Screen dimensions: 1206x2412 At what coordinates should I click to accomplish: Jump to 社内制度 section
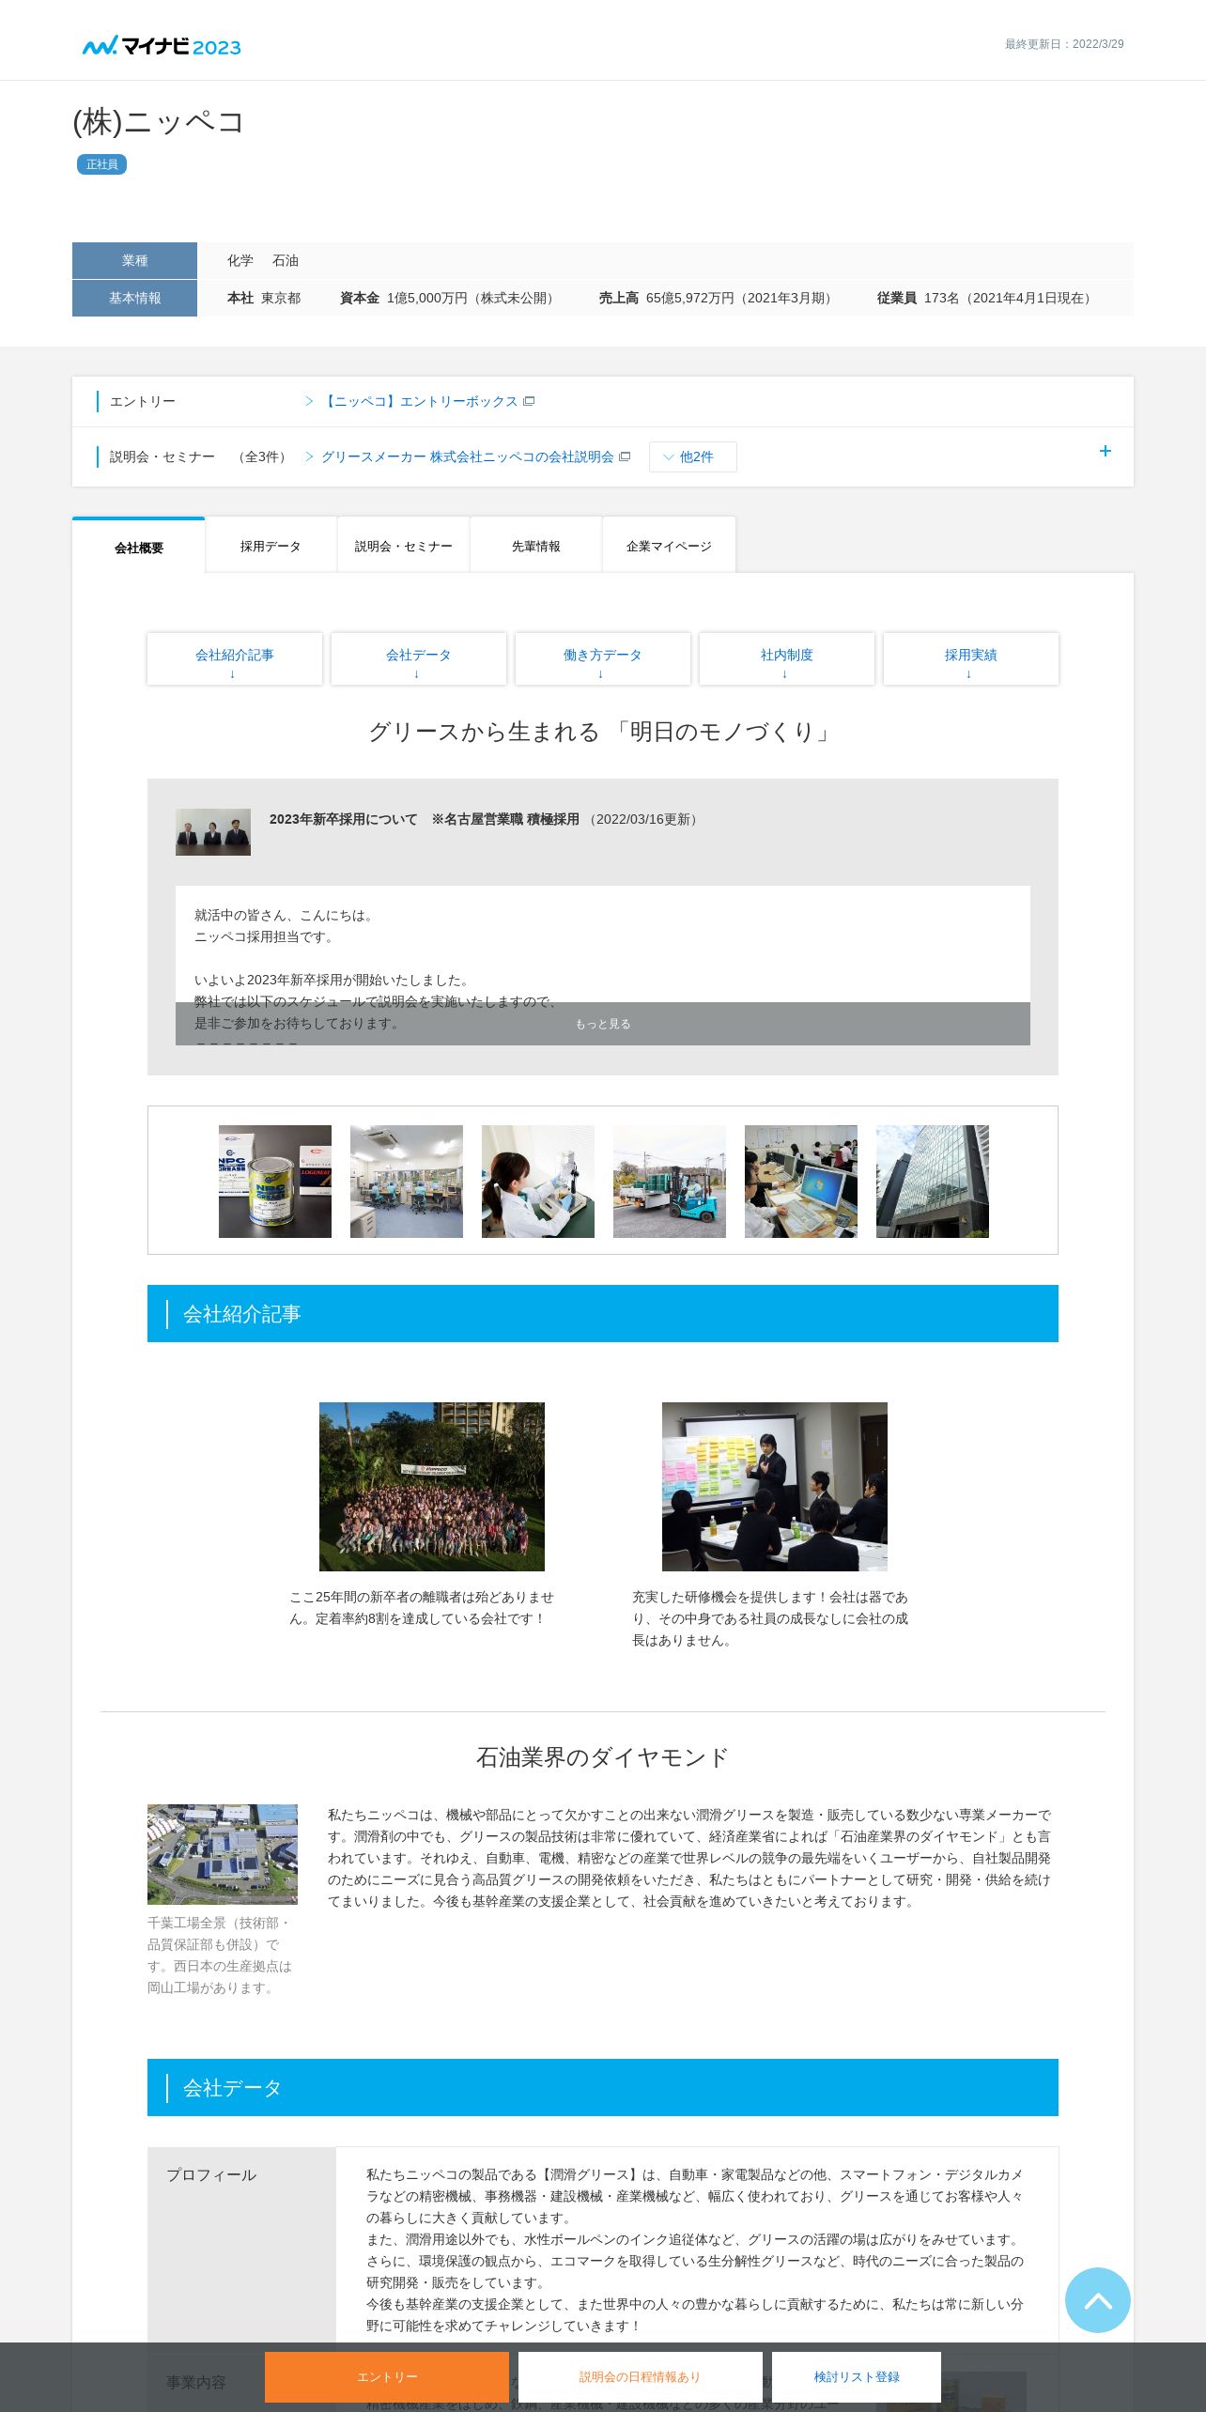click(x=787, y=659)
